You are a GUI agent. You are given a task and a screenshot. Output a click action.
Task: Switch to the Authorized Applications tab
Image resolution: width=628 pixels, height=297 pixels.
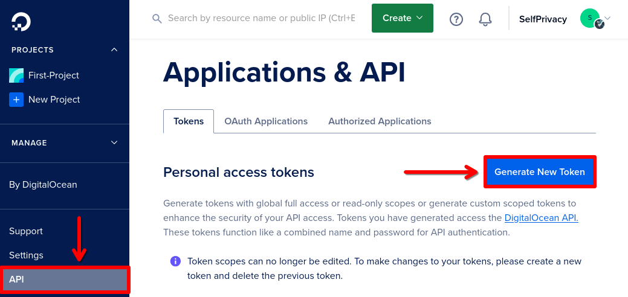pyautogui.click(x=380, y=121)
